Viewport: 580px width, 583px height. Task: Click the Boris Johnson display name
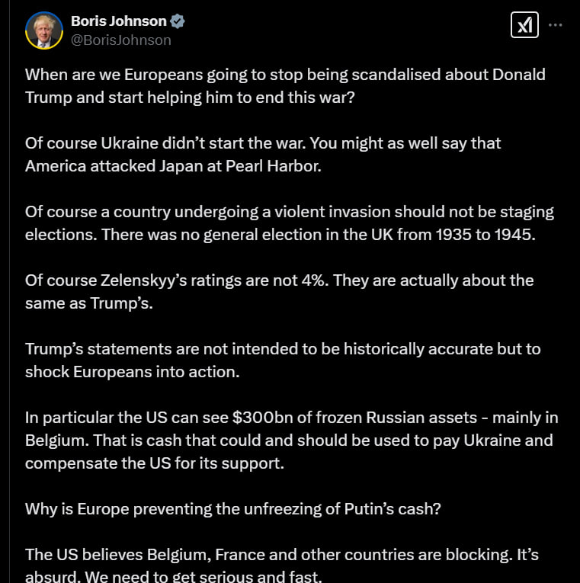coord(119,21)
